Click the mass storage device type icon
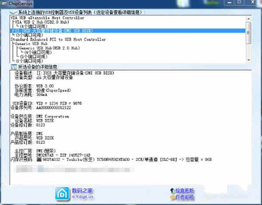 click(39, 77)
